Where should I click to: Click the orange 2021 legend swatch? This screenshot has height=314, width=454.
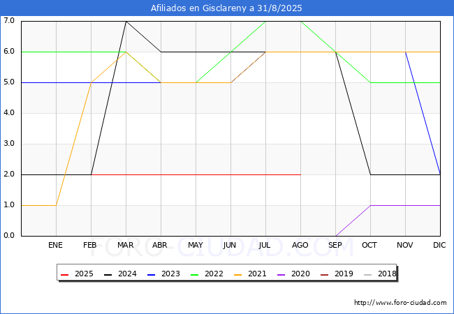click(x=237, y=275)
